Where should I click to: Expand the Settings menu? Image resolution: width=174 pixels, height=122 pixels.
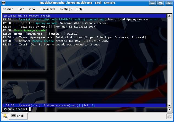[66, 9]
